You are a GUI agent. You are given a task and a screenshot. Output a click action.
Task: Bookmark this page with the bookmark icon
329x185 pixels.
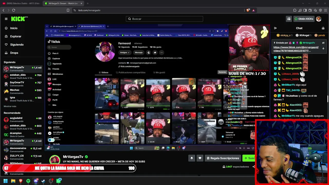coord(68,10)
